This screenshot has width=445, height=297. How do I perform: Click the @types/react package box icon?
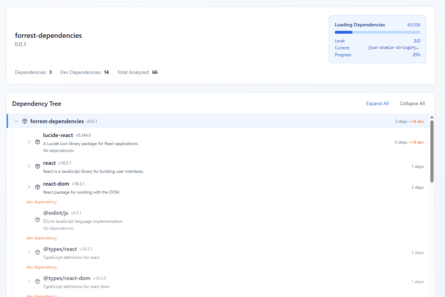38,252
